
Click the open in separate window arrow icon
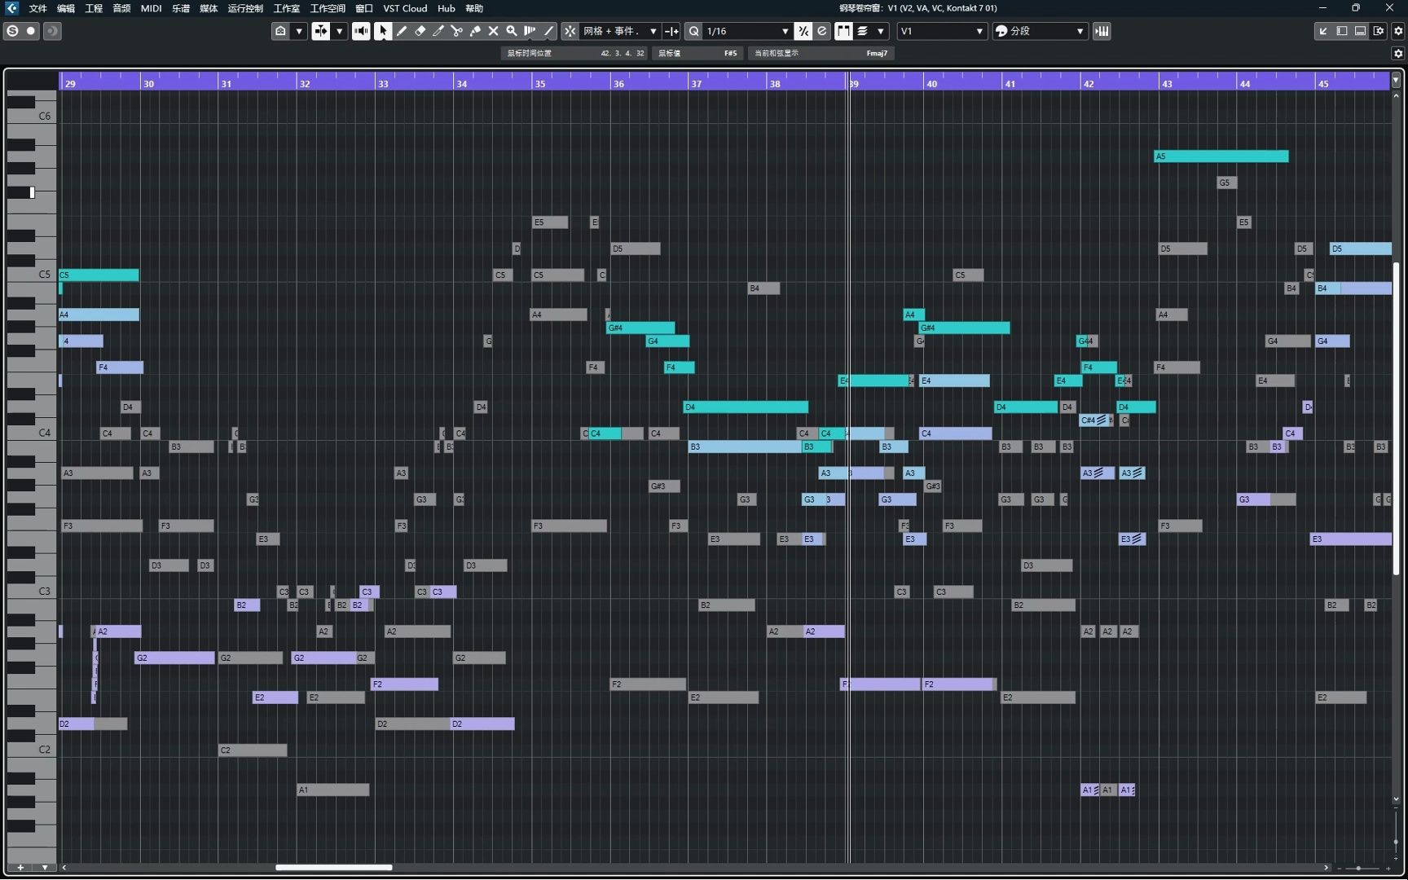tap(1323, 31)
